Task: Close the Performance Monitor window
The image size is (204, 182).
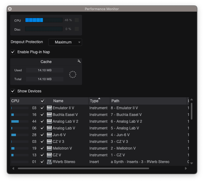Action: [10, 9]
